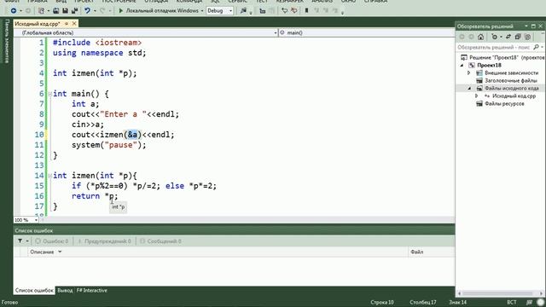Screen dimensions: 546x307
Task: Collapse Файлы исходного кода folder
Action: point(469,89)
